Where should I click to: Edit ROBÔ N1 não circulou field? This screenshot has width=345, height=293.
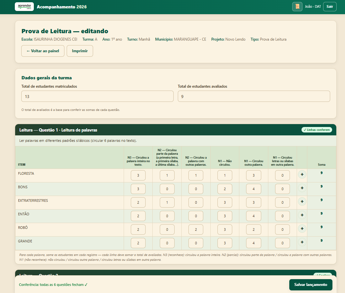pyautogui.click(x=225, y=230)
